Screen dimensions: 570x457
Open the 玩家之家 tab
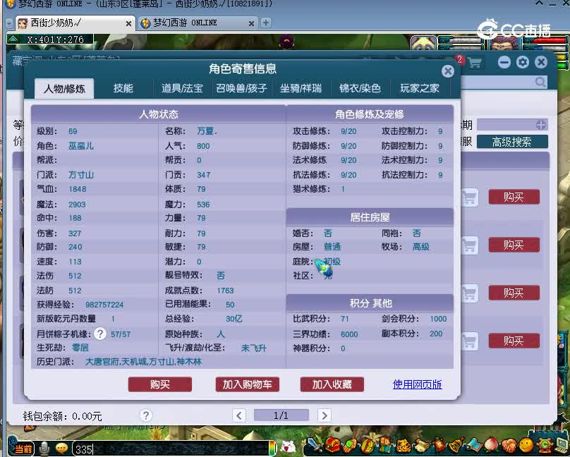(420, 88)
